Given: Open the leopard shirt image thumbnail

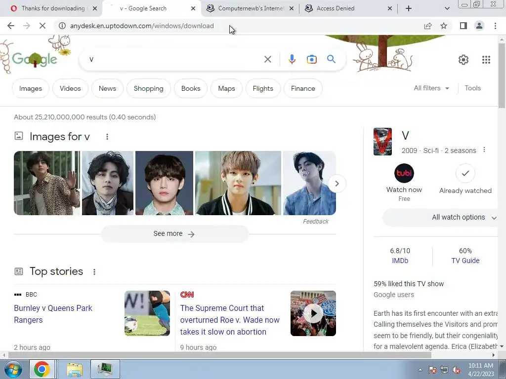Looking at the screenshot, I should coord(47,183).
